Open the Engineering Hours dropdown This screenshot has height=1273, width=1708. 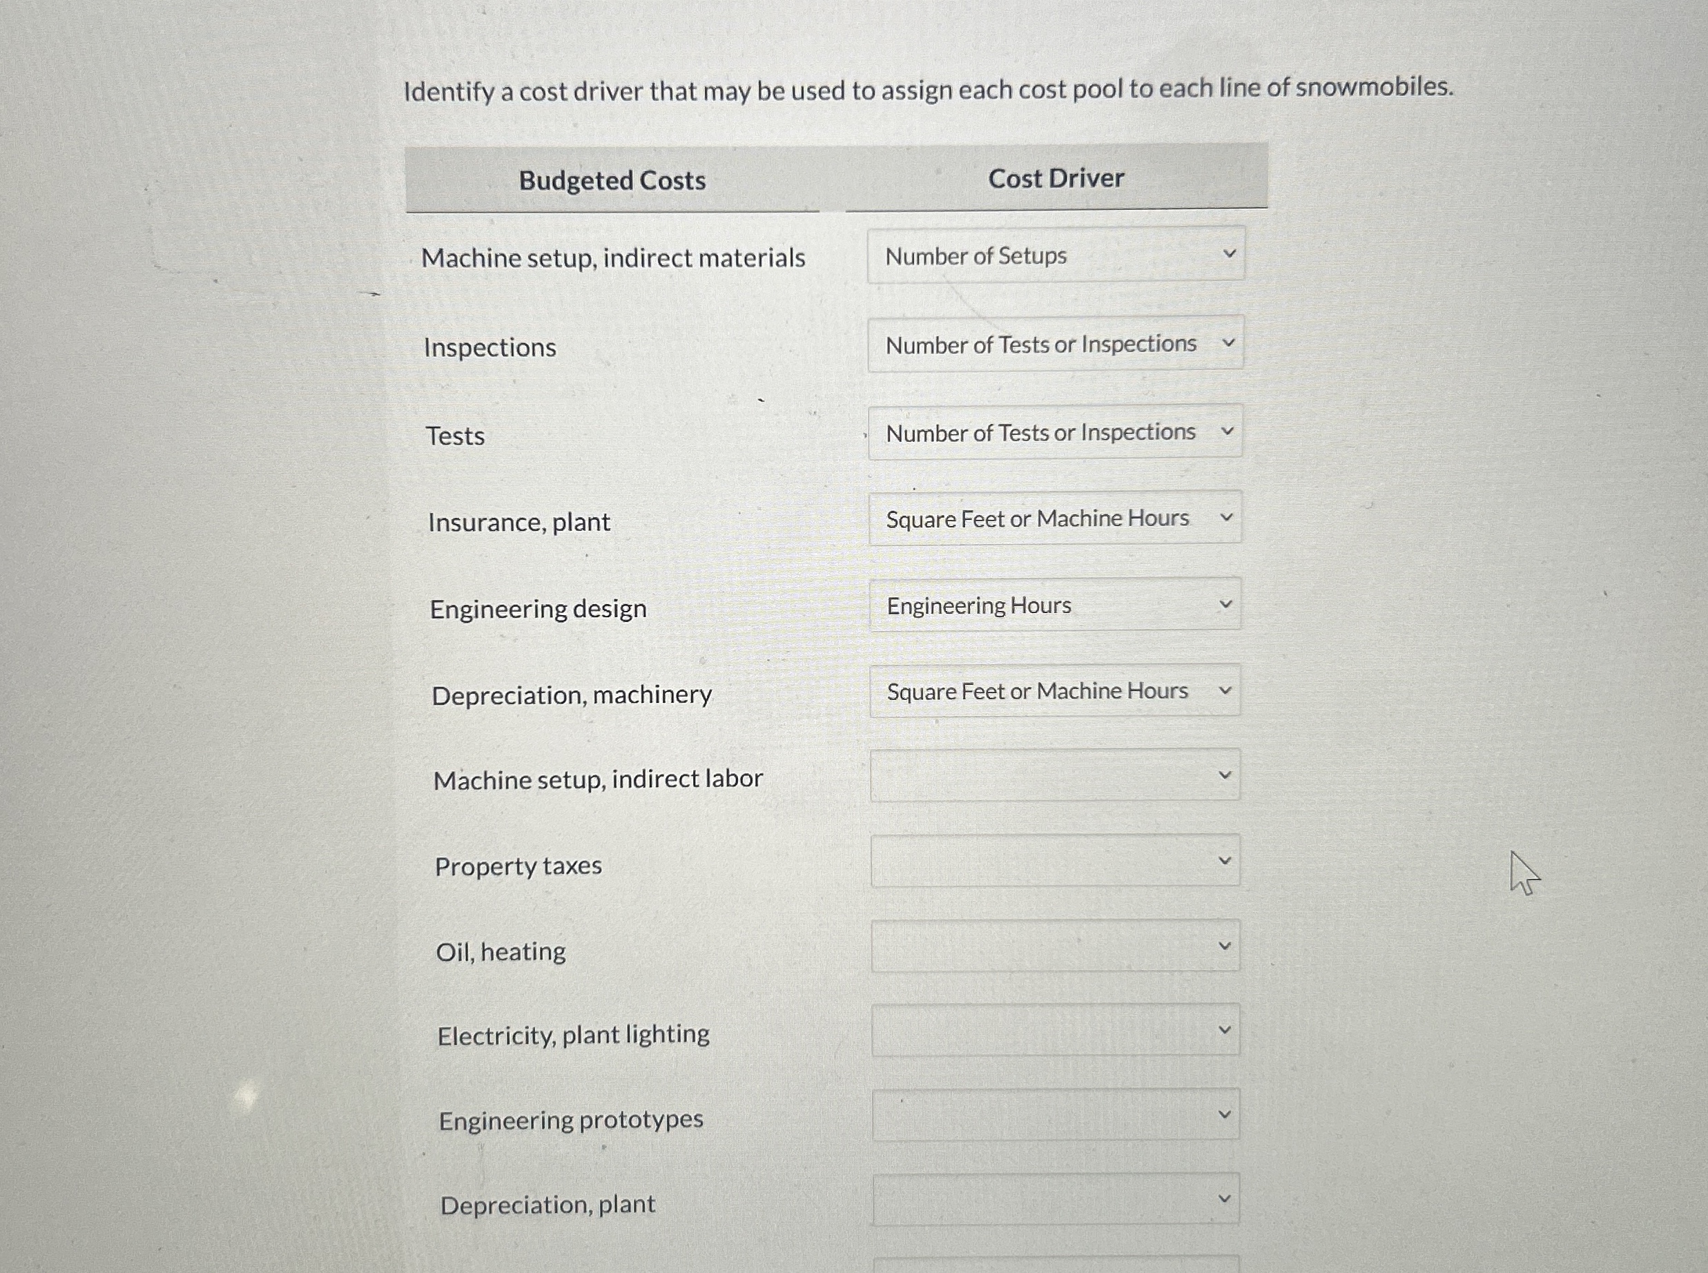[x=1056, y=605]
